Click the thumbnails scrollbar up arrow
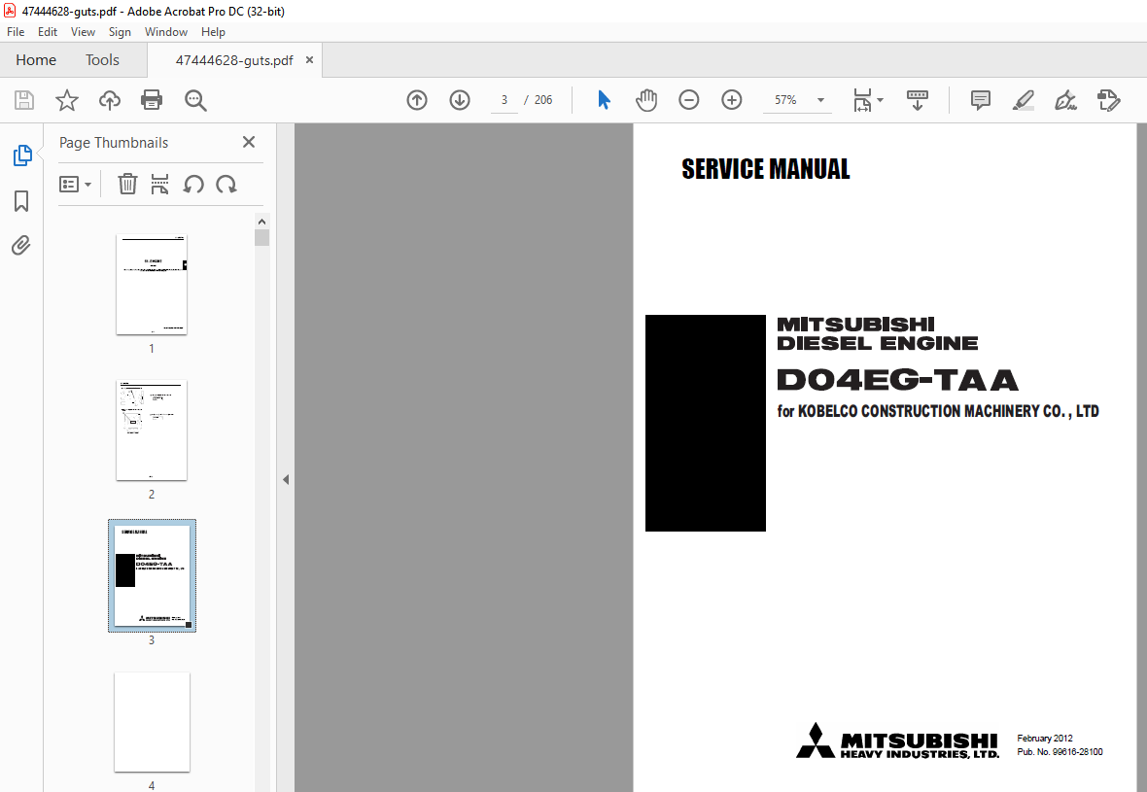Image resolution: width=1147 pixels, height=792 pixels. click(x=261, y=222)
